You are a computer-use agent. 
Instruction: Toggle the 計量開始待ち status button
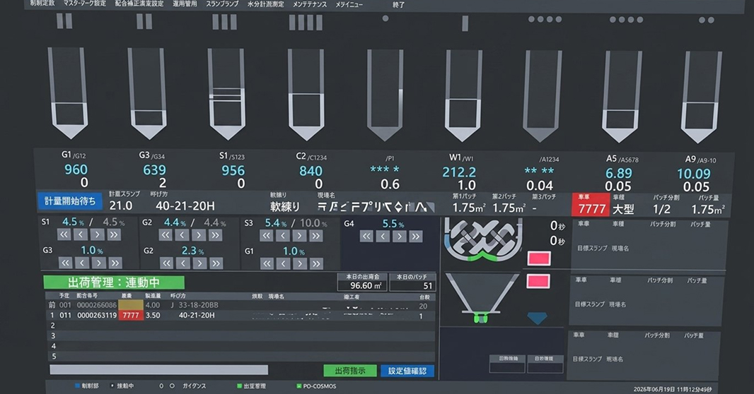coord(70,201)
